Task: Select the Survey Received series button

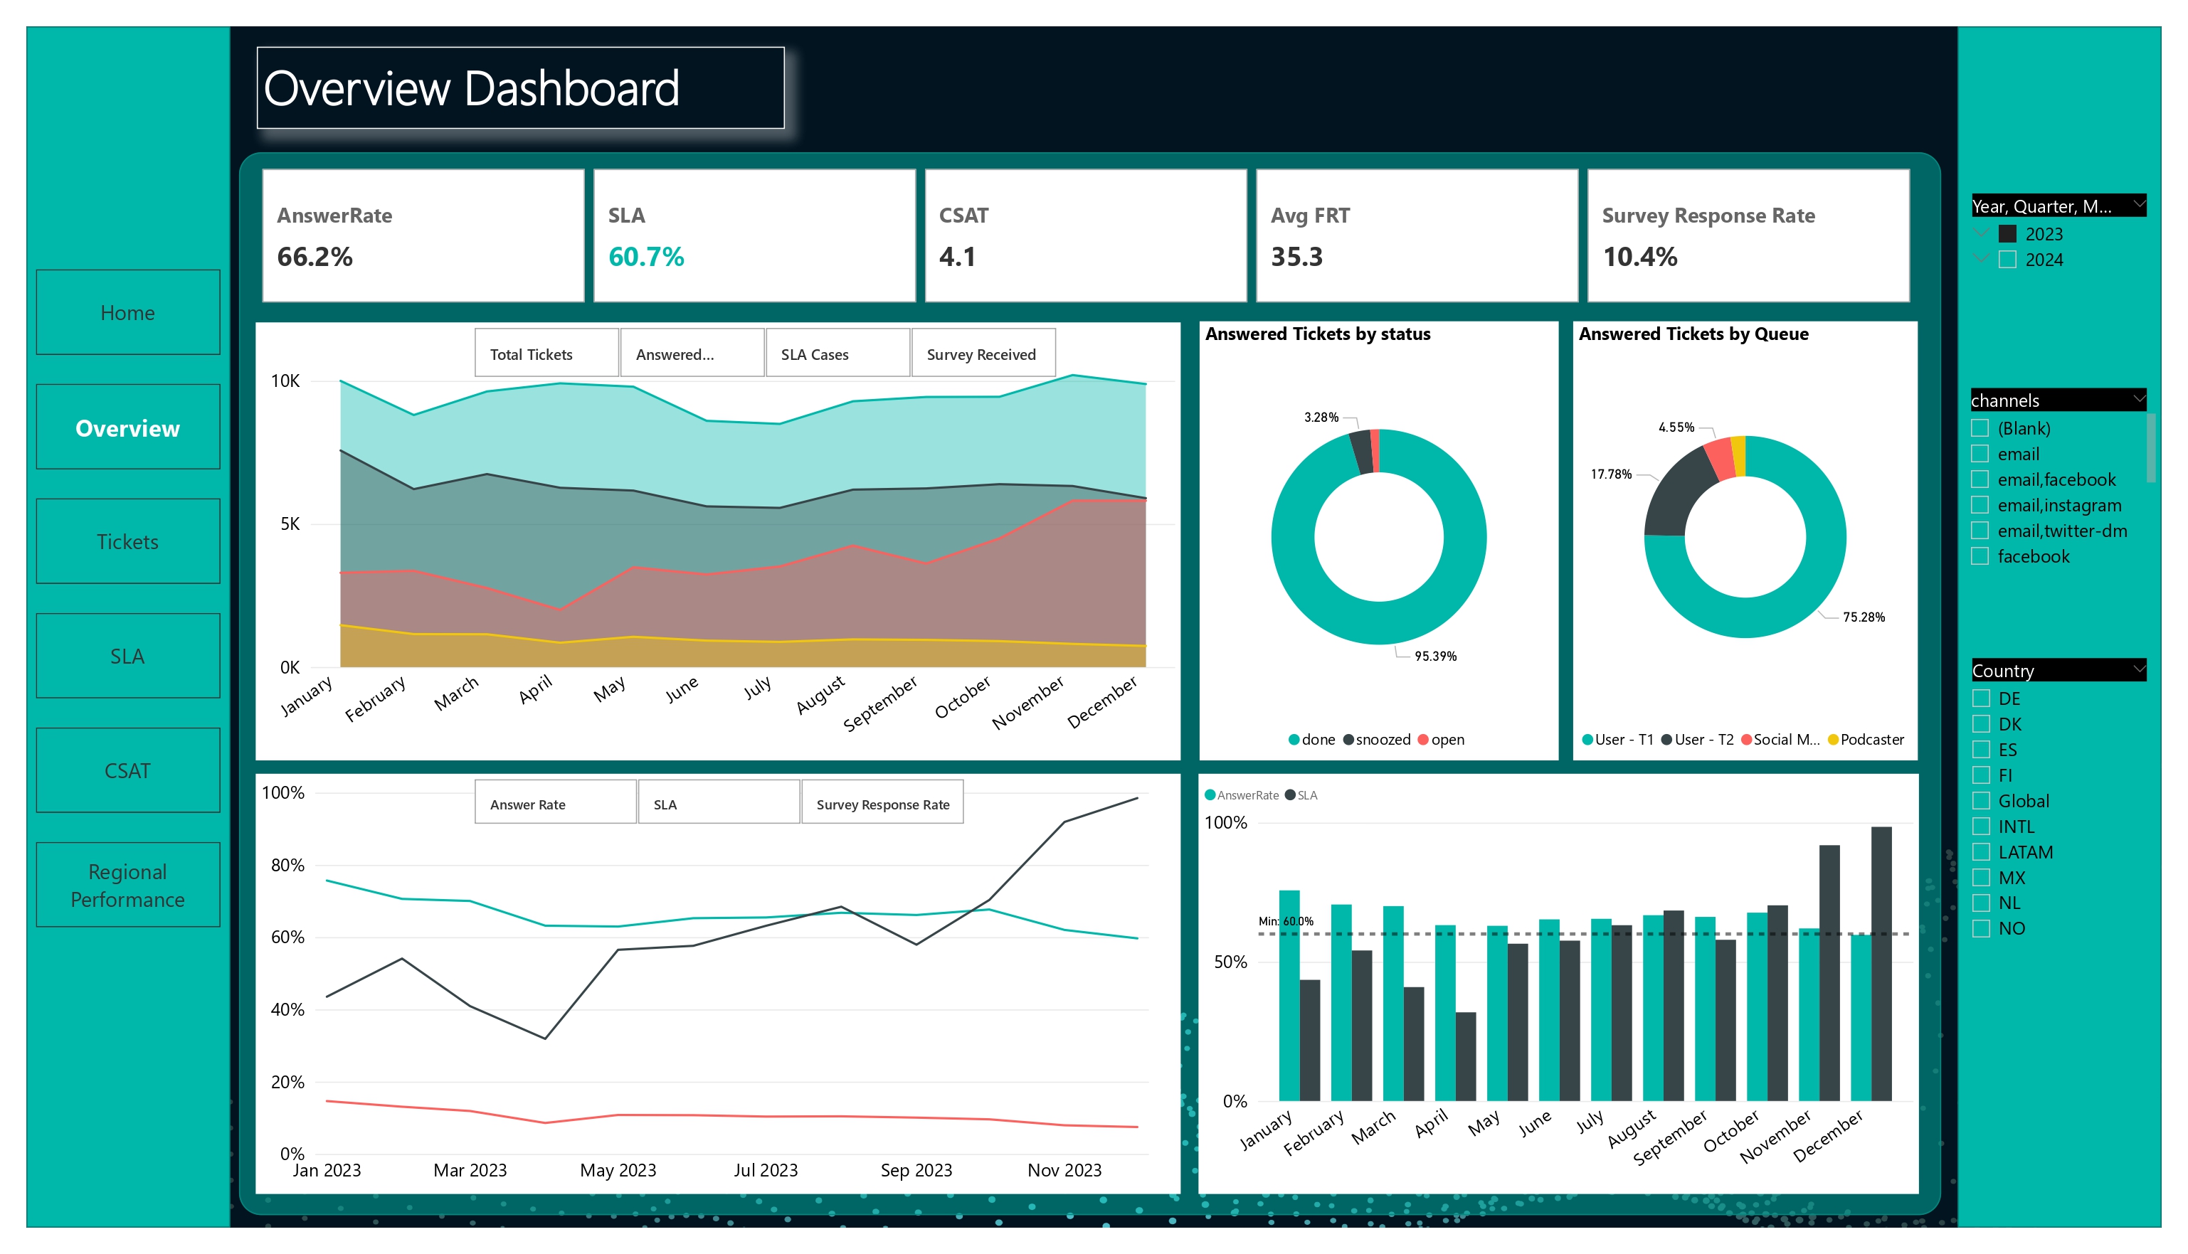Action: coord(983,353)
